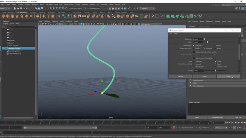Screen dimensions: 246x138
Task: Click the polygon Type text shelf icon
Action: [x=48, y=16]
